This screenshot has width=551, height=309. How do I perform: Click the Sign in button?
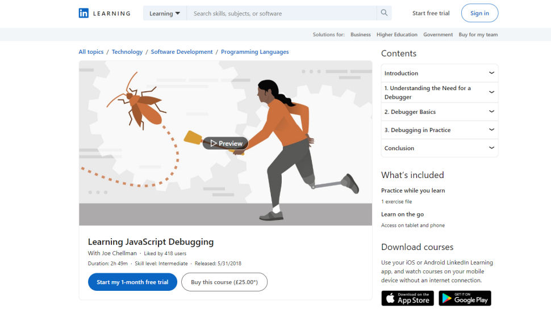point(479,13)
